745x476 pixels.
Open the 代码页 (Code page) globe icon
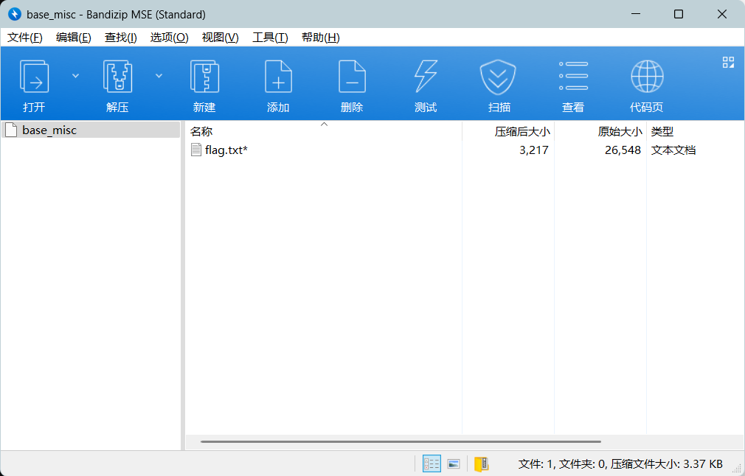tap(647, 77)
